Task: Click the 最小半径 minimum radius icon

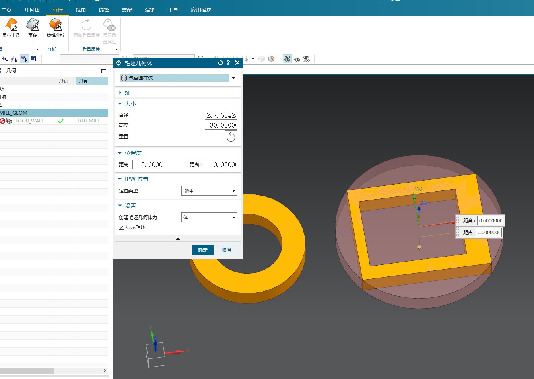Action: [x=11, y=25]
